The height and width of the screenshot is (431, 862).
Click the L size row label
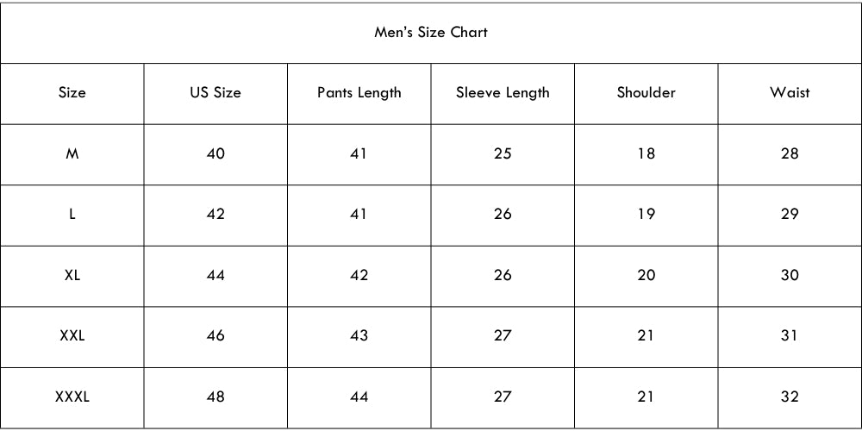(x=72, y=215)
